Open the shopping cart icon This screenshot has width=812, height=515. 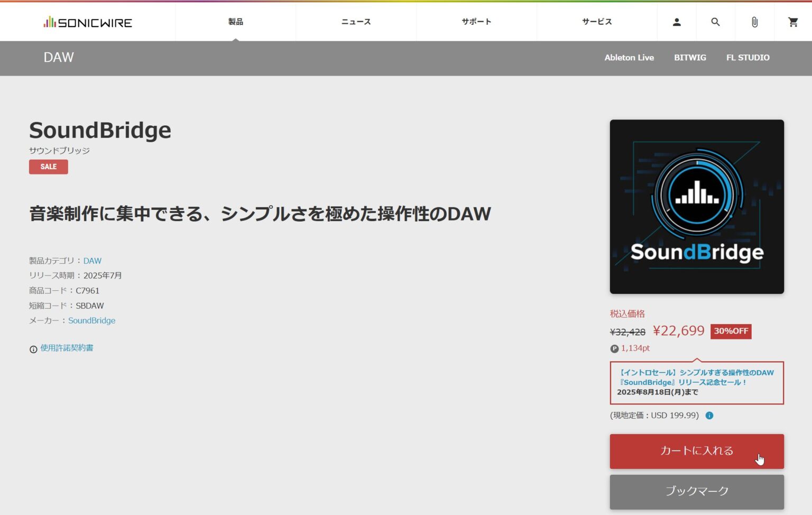point(793,22)
